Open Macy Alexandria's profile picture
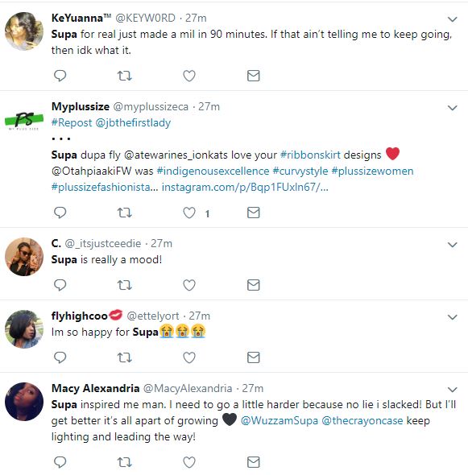Screen dimensions: 468x475 24,402
